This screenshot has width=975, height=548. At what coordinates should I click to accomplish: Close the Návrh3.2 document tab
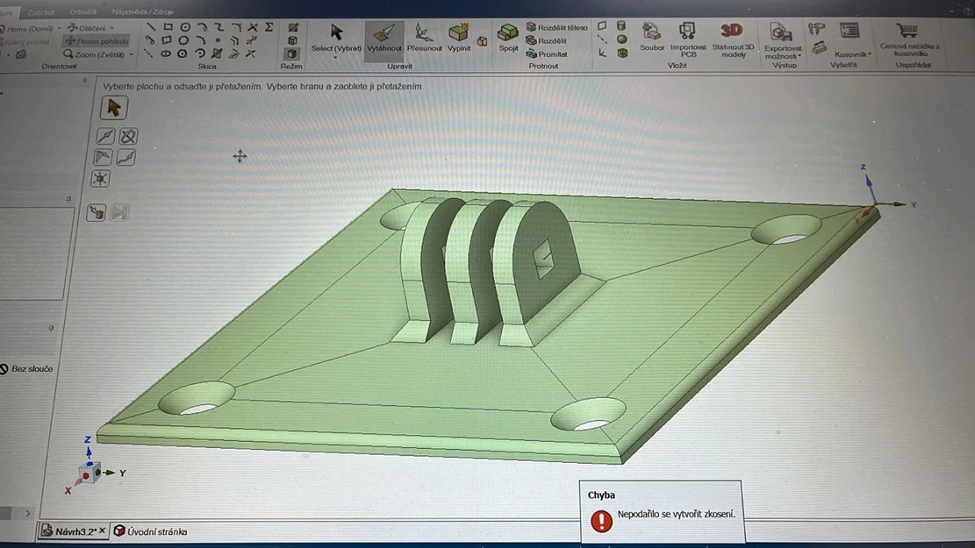pos(103,530)
